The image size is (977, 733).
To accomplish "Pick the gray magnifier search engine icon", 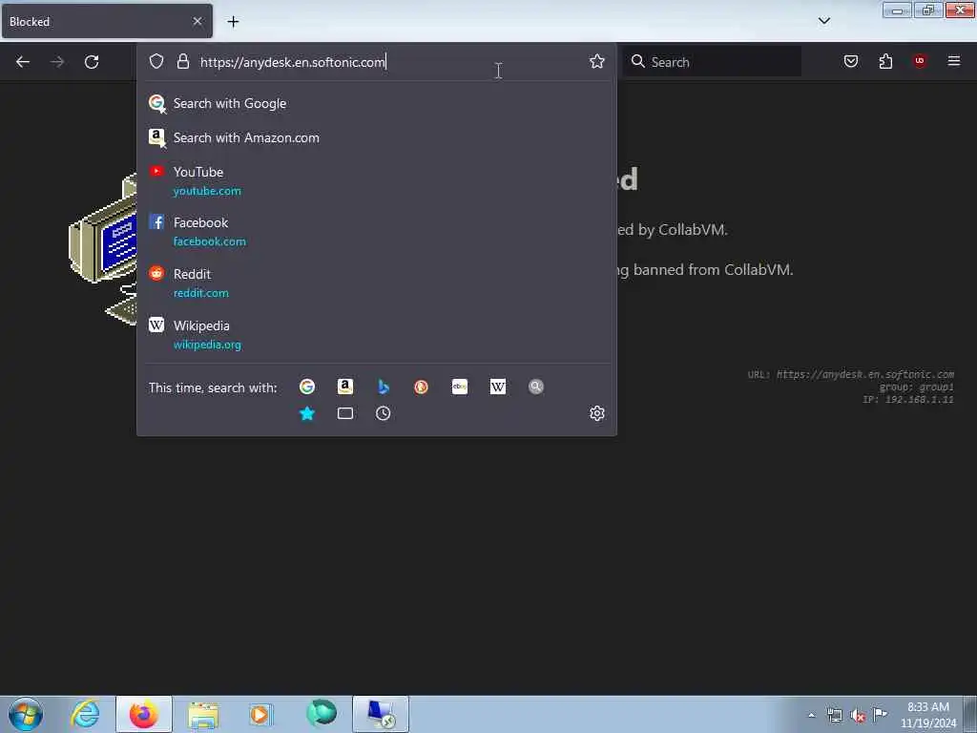I will (536, 387).
